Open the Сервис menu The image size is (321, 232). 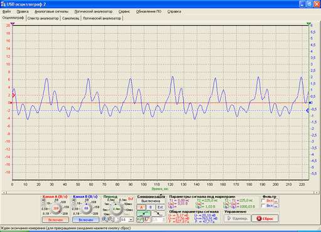[124, 11]
